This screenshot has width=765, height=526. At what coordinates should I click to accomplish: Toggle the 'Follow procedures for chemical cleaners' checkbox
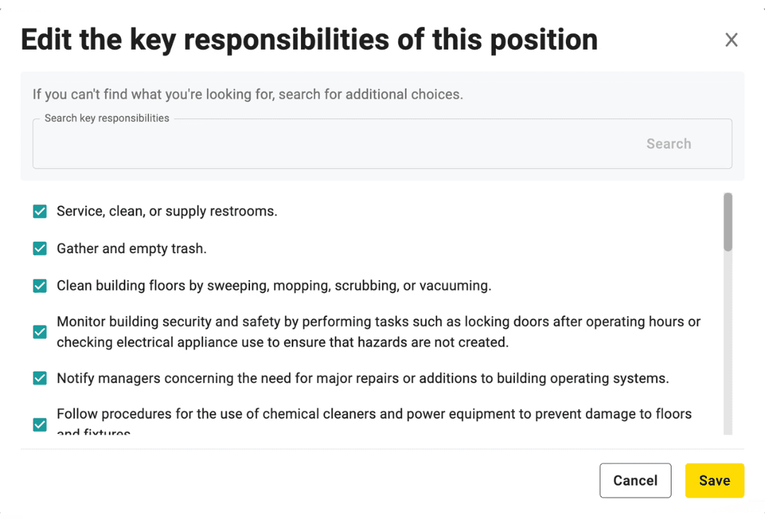40,425
